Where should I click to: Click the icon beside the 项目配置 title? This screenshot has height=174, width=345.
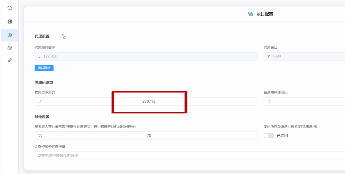250,14
